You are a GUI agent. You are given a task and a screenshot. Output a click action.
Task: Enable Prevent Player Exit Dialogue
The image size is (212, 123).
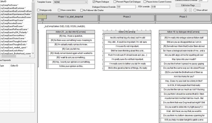(x=115, y=2)
